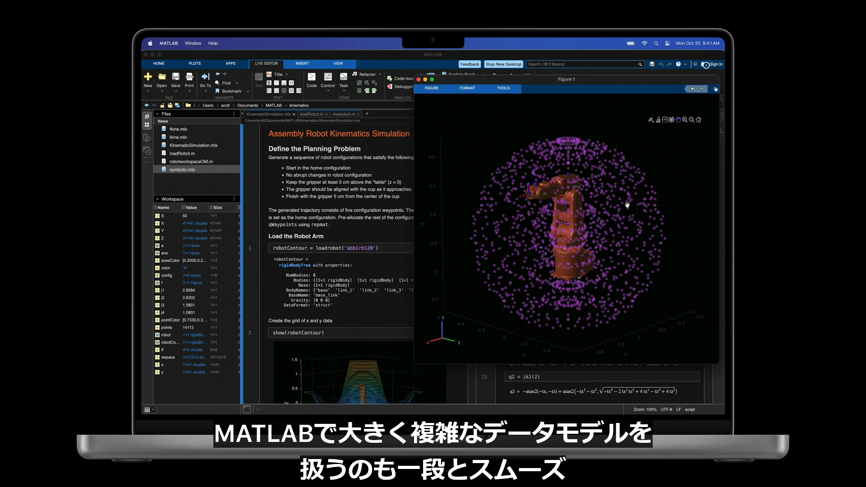866x487 pixels.
Task: Toggle the Underline text formatting button
Action: [x=284, y=83]
